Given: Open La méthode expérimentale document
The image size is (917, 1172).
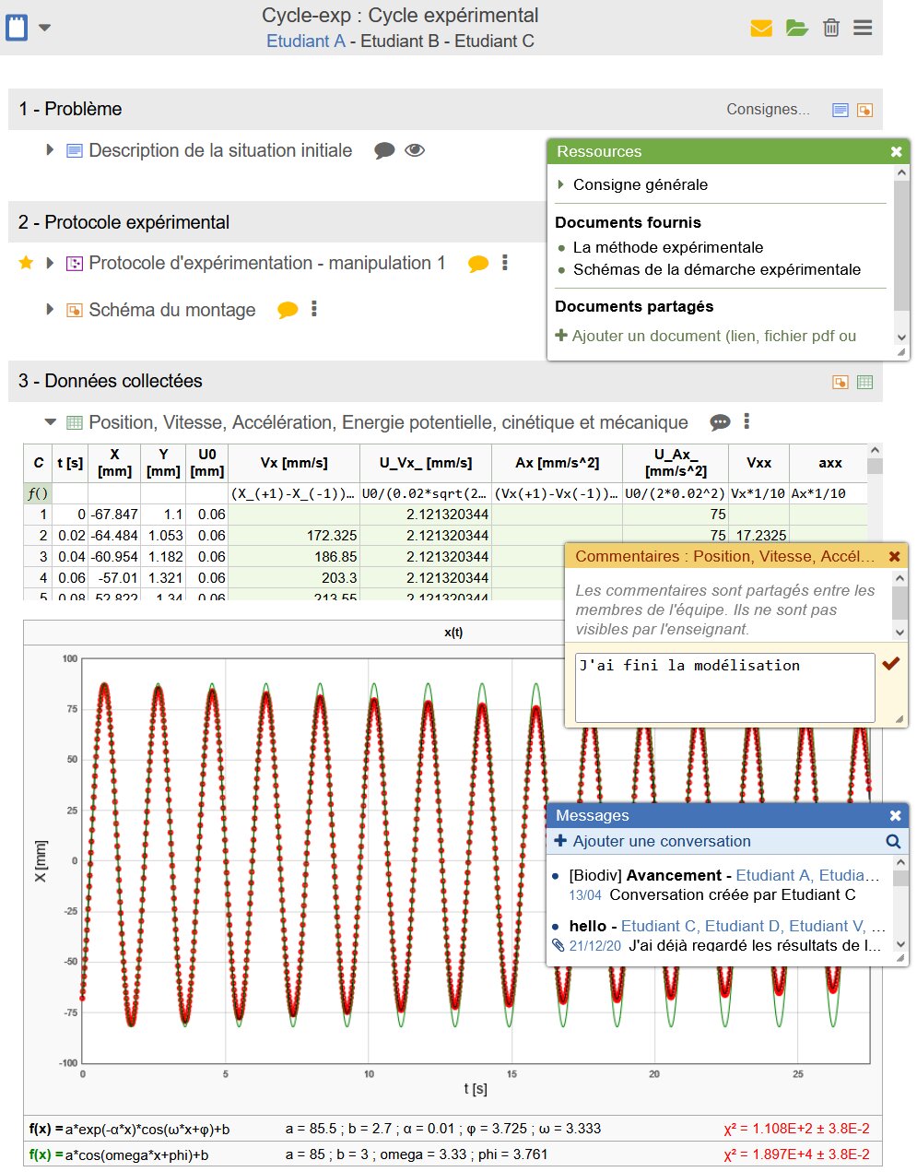Looking at the screenshot, I should [x=667, y=247].
